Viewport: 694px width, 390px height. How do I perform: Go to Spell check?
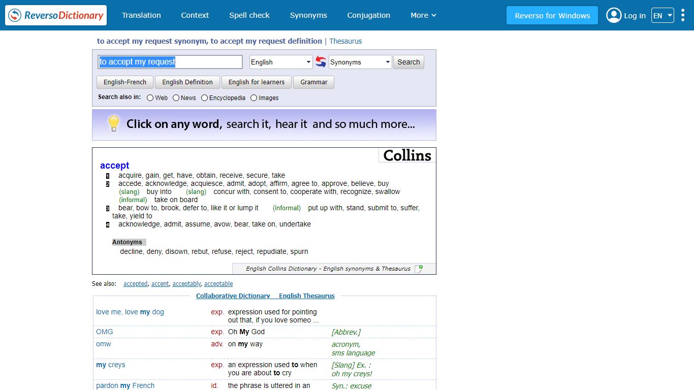[x=249, y=15]
